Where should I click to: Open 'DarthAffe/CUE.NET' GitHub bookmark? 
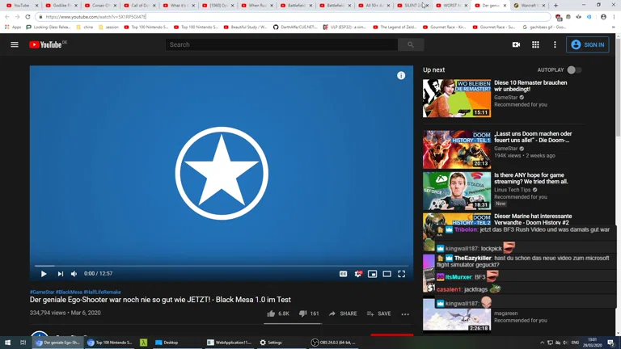[x=295, y=27]
